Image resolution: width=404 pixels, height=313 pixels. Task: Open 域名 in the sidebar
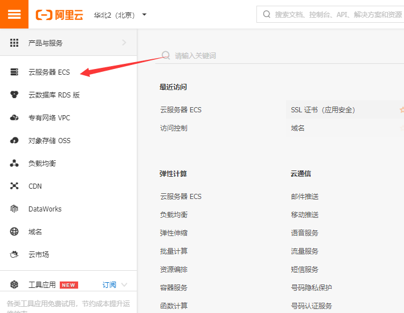point(35,232)
